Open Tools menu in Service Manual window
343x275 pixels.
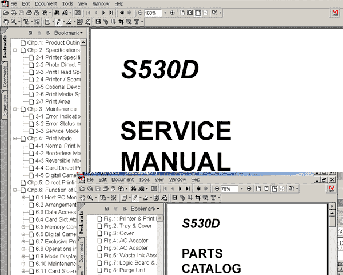pyautogui.click(x=67, y=4)
